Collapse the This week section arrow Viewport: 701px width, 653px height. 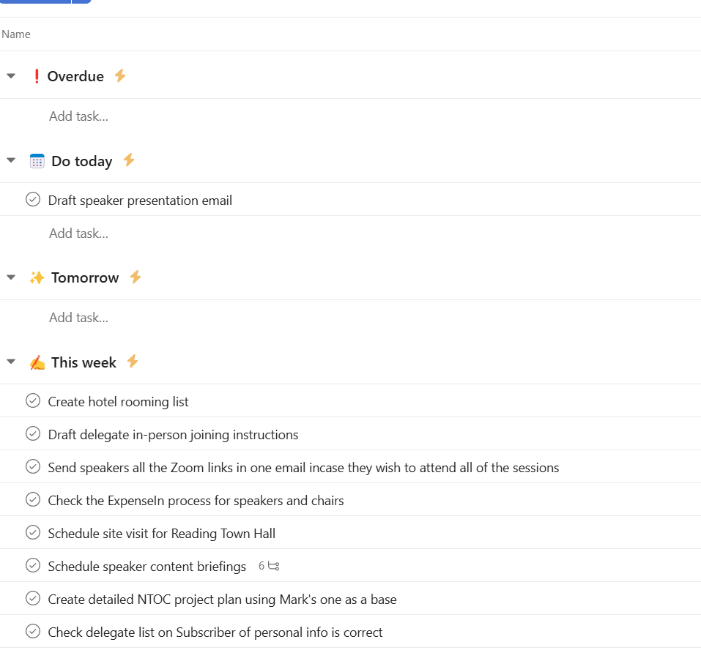[11, 362]
